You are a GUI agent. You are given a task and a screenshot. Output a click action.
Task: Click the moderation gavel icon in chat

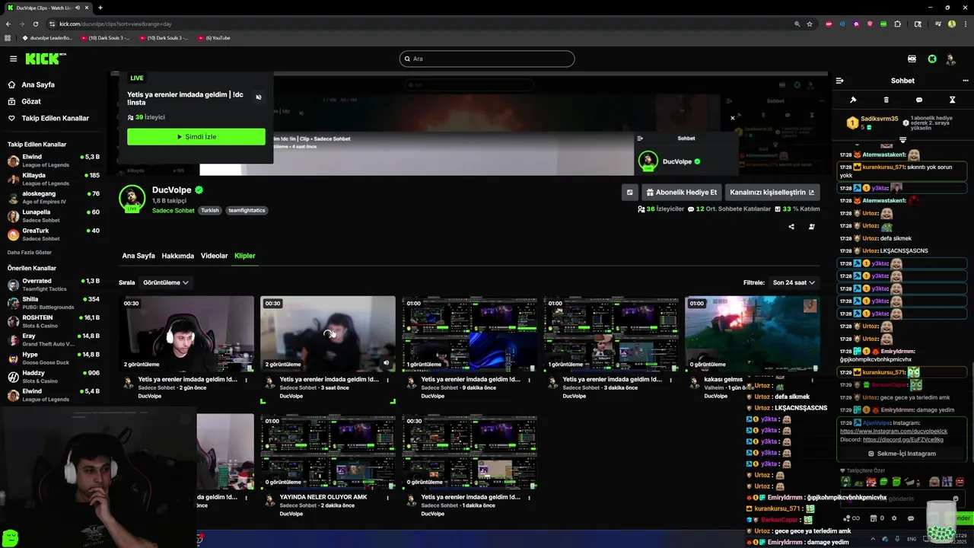coord(853,100)
